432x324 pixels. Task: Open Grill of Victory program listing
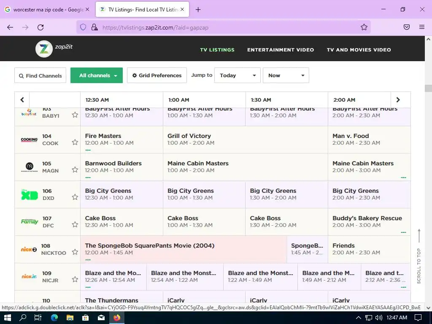point(246,140)
